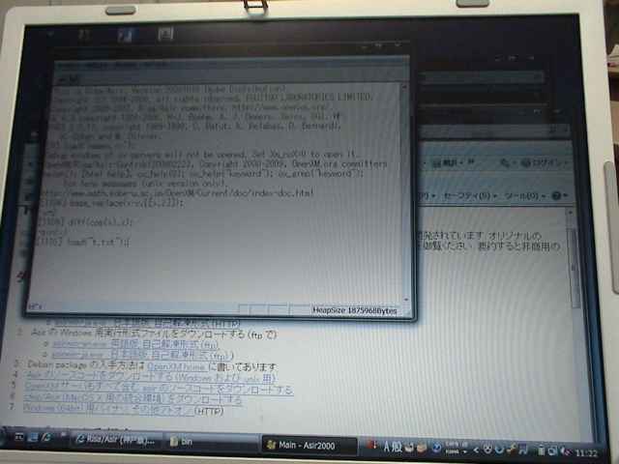Open the セーフティ(S) menu in browser
Screen dimensions: 619x464
[x=470, y=195]
